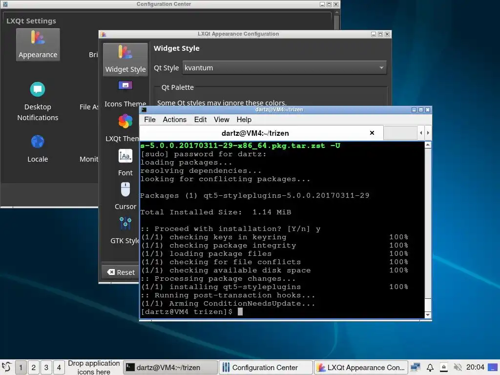Open notifications bell tray icon
This screenshot has height=375, width=500.
coord(430,367)
